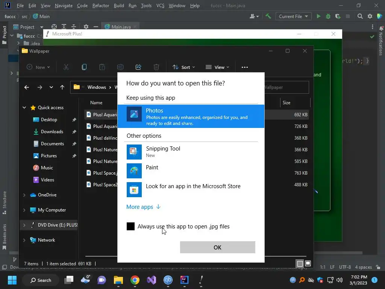Select Look for an app in Microsoft Store

(x=191, y=190)
